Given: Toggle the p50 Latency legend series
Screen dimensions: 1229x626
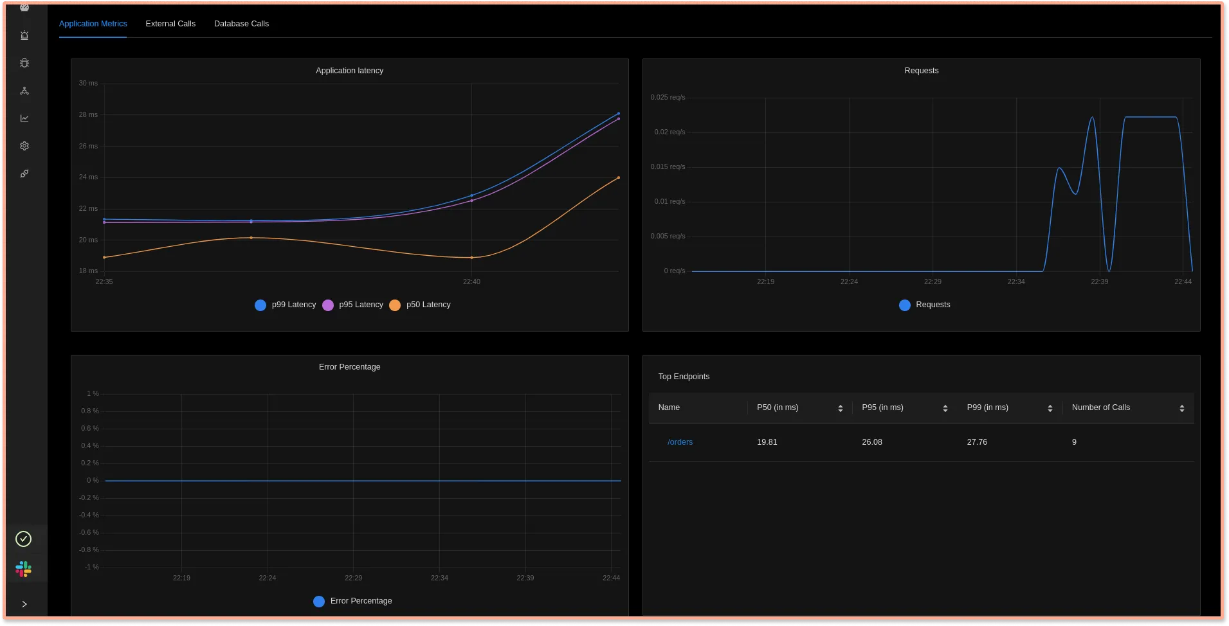Looking at the screenshot, I should click(420, 305).
